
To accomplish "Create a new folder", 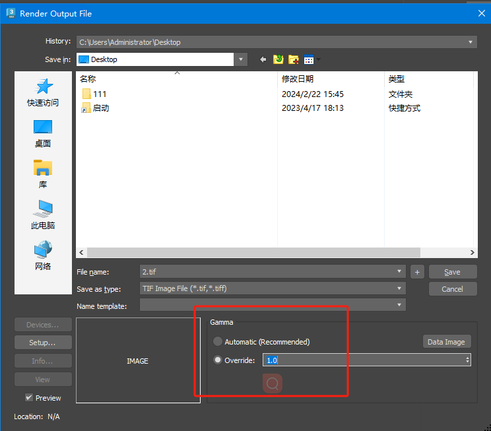I will point(293,59).
